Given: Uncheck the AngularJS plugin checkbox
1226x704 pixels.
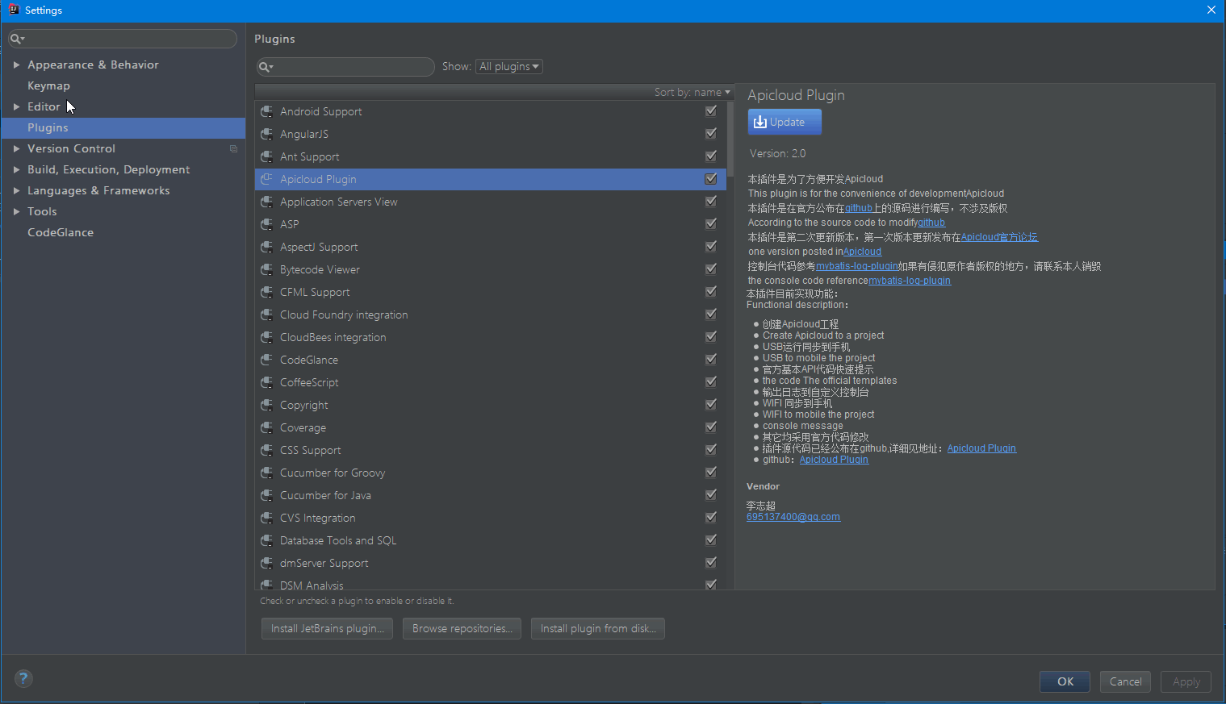Looking at the screenshot, I should [x=711, y=134].
